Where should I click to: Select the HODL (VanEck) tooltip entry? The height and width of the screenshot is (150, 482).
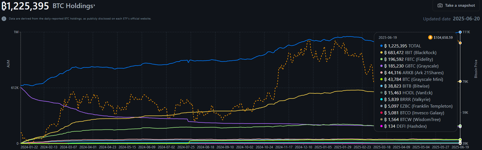pyautogui.click(x=408, y=93)
